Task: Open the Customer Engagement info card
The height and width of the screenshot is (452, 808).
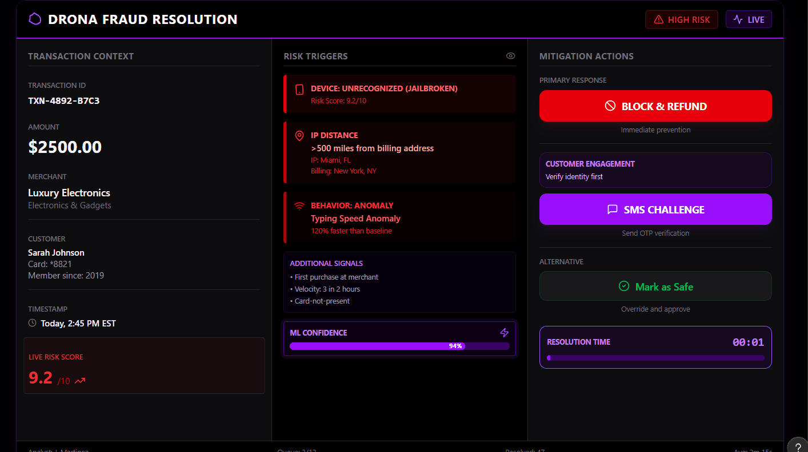Action: (x=655, y=170)
